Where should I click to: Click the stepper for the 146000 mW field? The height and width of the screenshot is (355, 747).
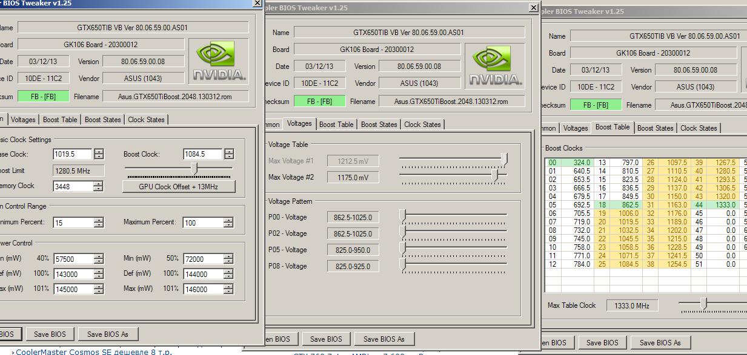point(228,289)
